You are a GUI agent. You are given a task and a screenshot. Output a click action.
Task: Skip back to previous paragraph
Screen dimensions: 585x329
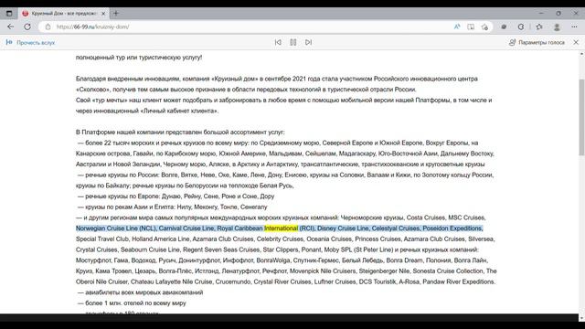click(278, 43)
